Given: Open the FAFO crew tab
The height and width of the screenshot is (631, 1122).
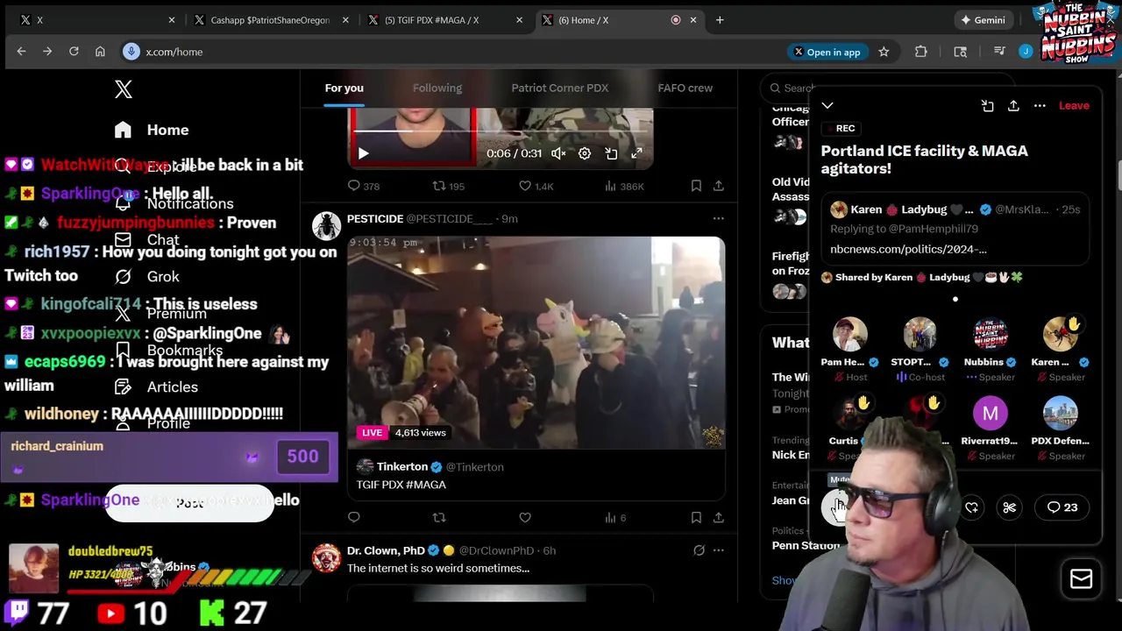Looking at the screenshot, I should (x=685, y=89).
